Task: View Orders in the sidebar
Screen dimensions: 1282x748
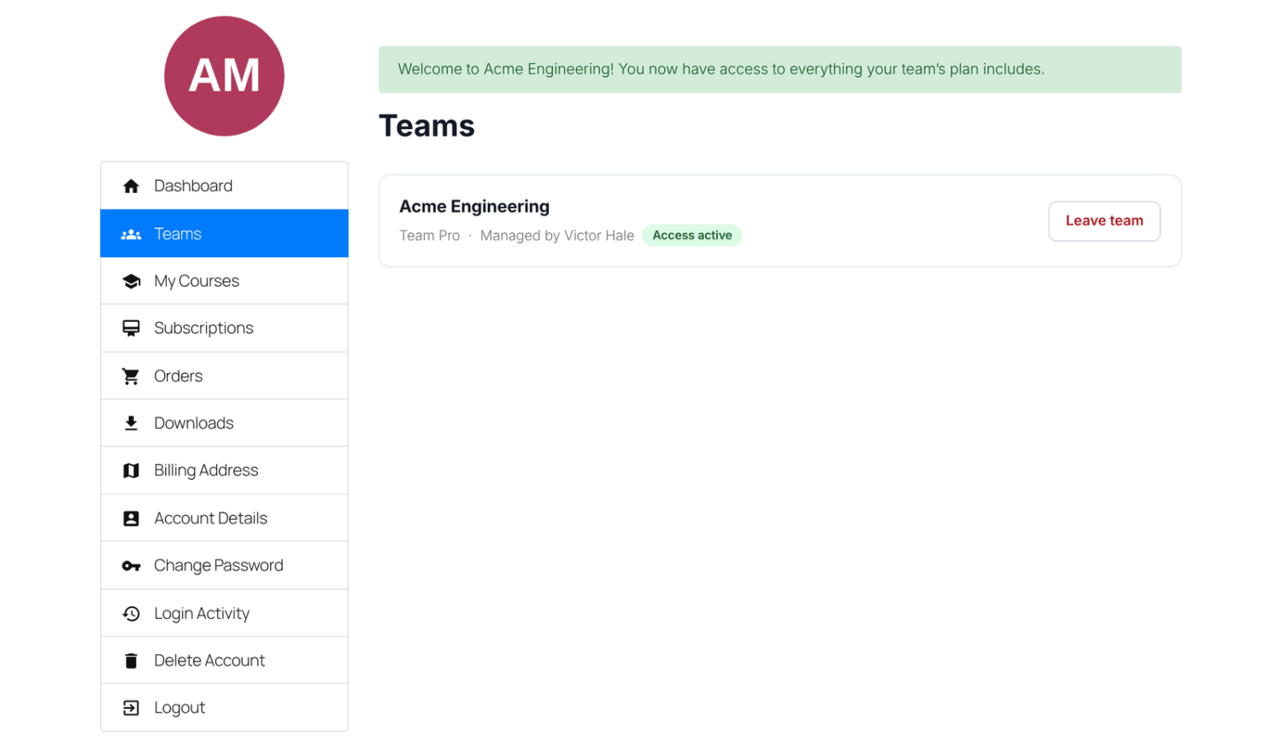Action: click(224, 376)
